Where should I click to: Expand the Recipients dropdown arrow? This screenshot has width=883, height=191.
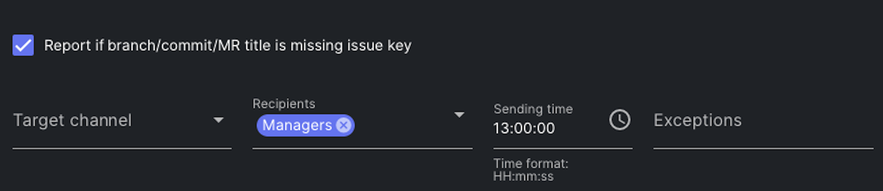pyautogui.click(x=459, y=114)
